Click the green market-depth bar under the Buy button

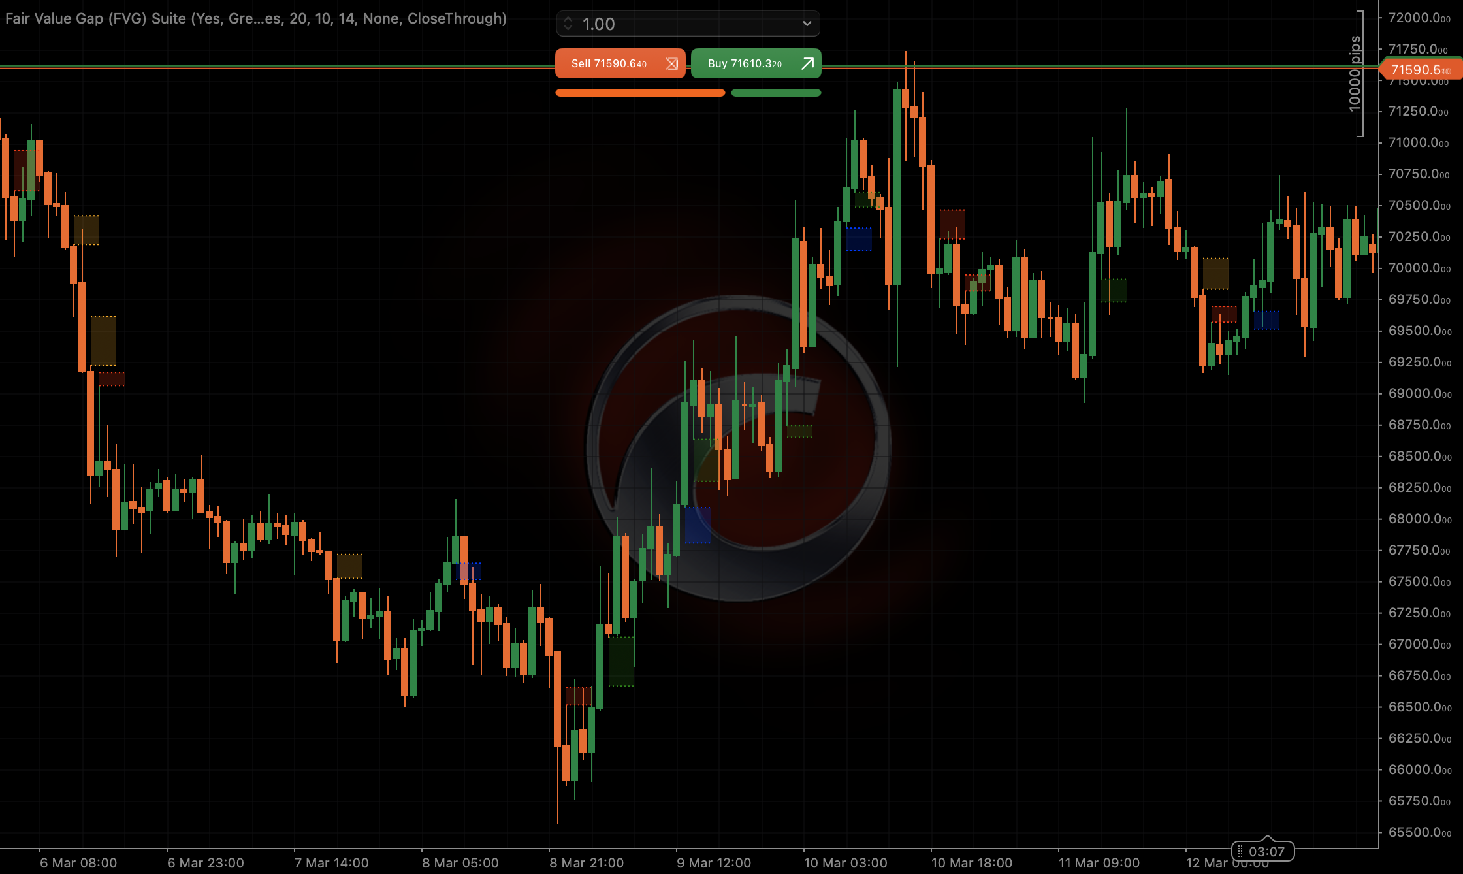776,93
